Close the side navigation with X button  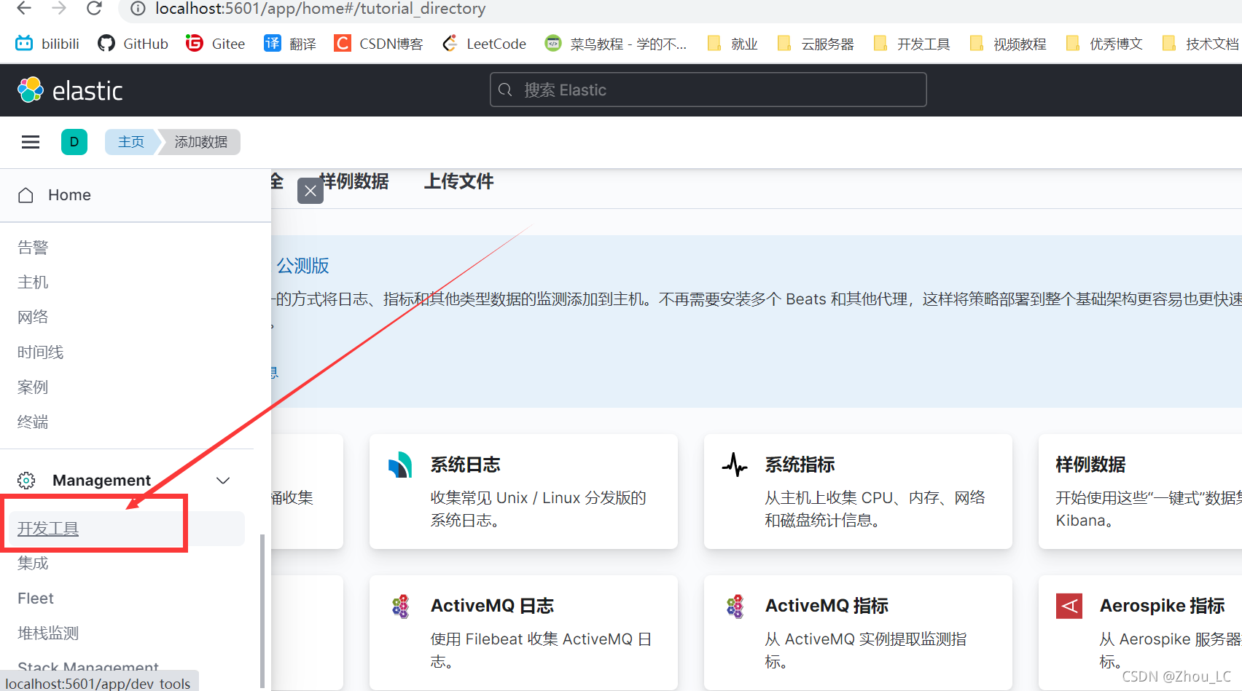click(x=310, y=191)
